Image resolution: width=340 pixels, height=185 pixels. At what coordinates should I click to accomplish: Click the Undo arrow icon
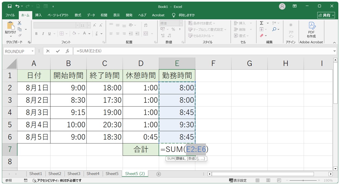[x=18, y=6]
